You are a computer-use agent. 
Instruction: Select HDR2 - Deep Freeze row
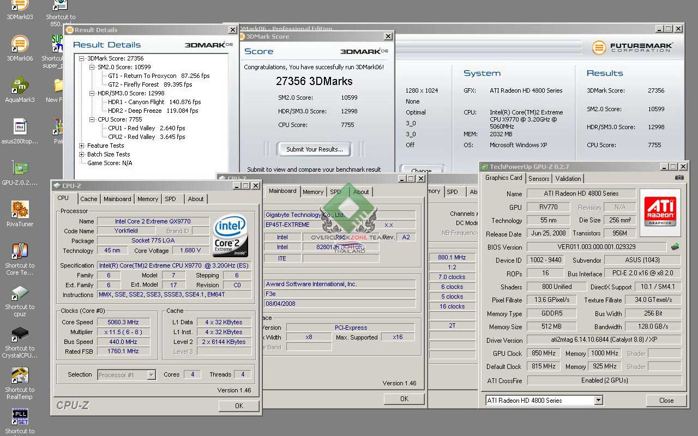point(153,111)
